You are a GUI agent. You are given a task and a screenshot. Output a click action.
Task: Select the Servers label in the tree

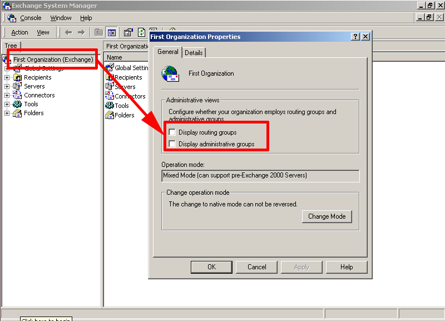34,86
